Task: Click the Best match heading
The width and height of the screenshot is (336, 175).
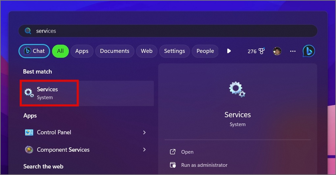Action: point(38,72)
